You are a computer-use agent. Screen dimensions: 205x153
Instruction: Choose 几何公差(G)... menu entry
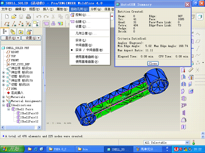[90, 33]
